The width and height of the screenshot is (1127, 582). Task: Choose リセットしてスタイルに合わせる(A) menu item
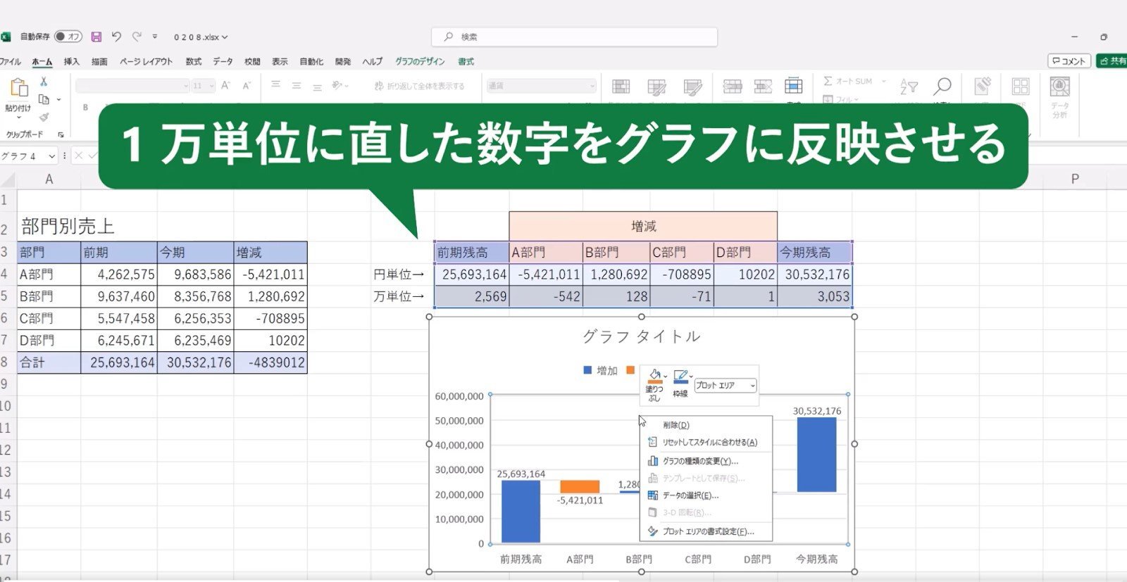coord(706,443)
